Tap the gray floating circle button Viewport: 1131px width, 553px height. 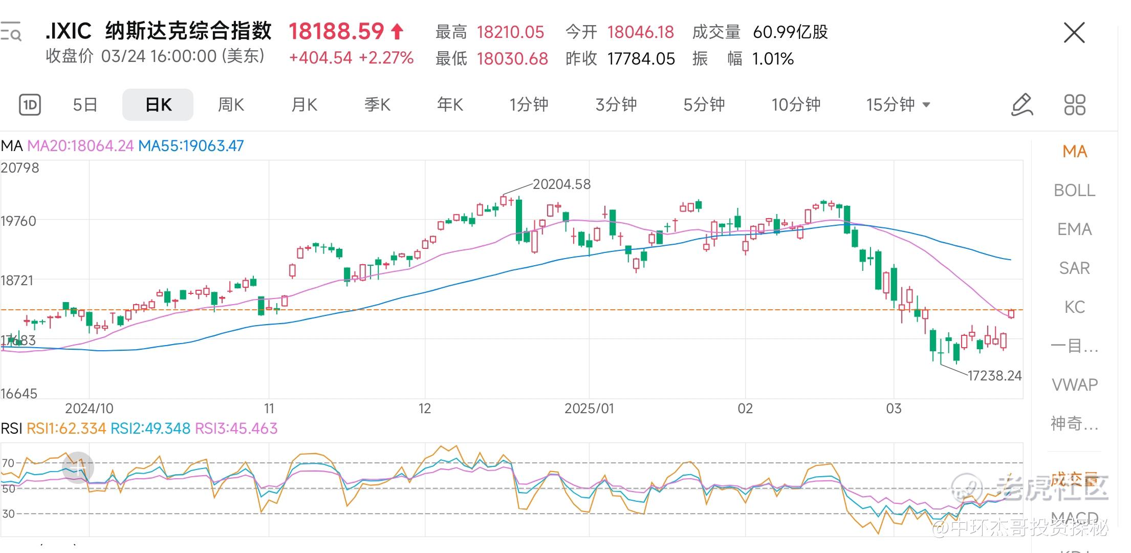point(78,467)
